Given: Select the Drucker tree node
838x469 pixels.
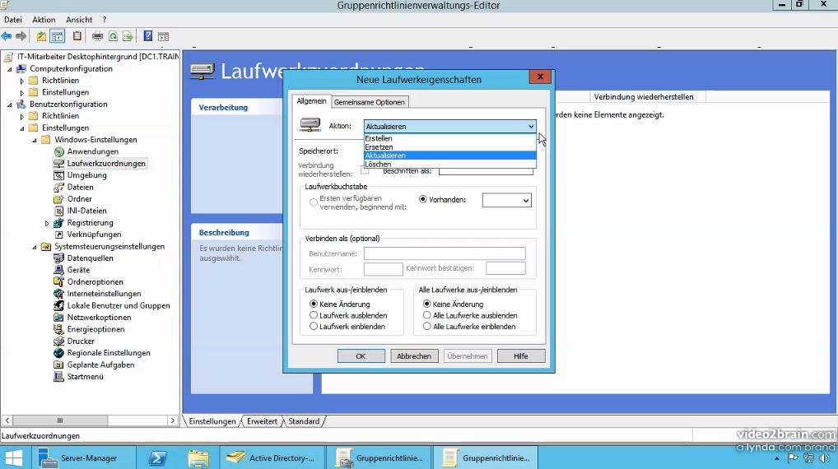Looking at the screenshot, I should [x=81, y=341].
